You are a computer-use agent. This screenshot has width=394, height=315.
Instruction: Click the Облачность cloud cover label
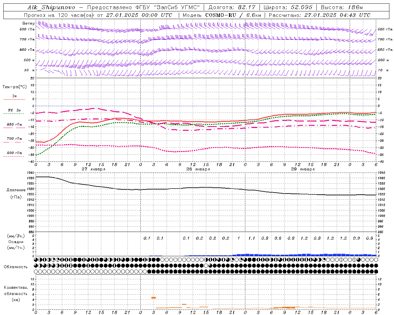point(16,267)
